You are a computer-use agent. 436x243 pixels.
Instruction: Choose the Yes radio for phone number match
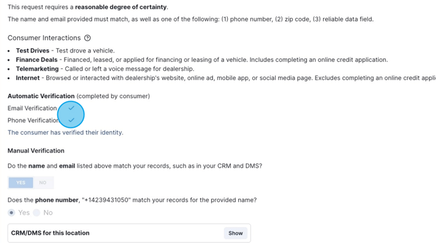pos(11,213)
